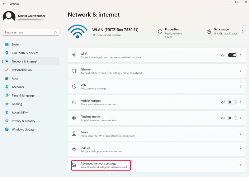Turn off the Wi-Fi toggle switch
The height and width of the screenshot is (177, 249).
(232, 55)
